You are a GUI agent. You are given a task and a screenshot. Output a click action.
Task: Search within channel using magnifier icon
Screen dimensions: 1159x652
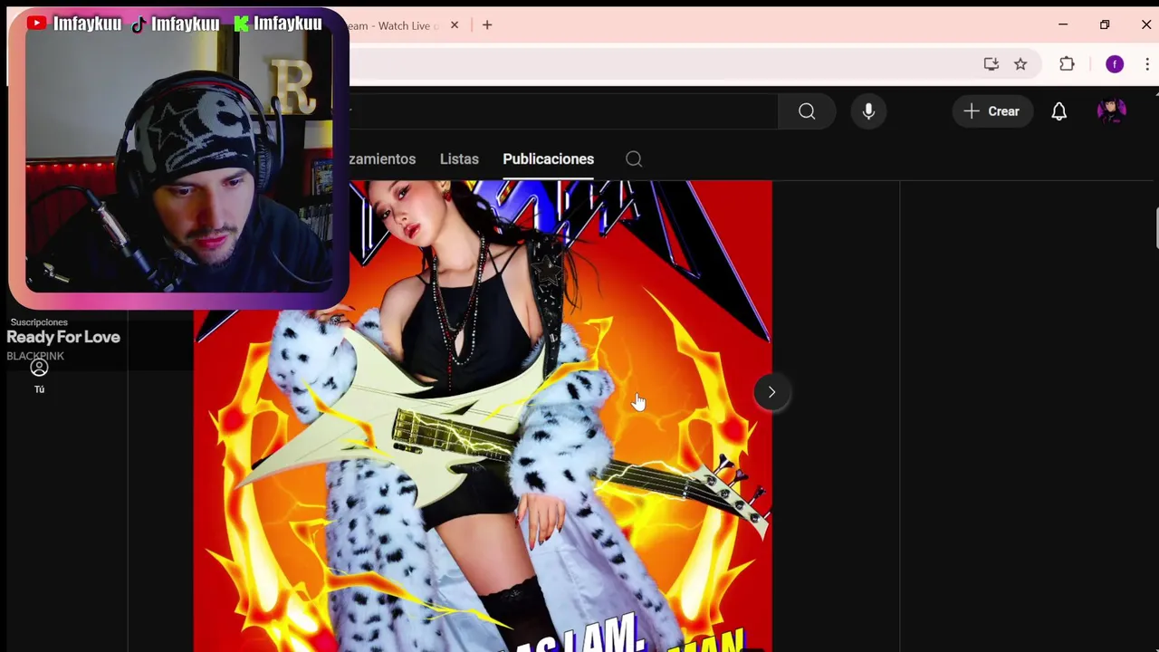[x=634, y=159]
